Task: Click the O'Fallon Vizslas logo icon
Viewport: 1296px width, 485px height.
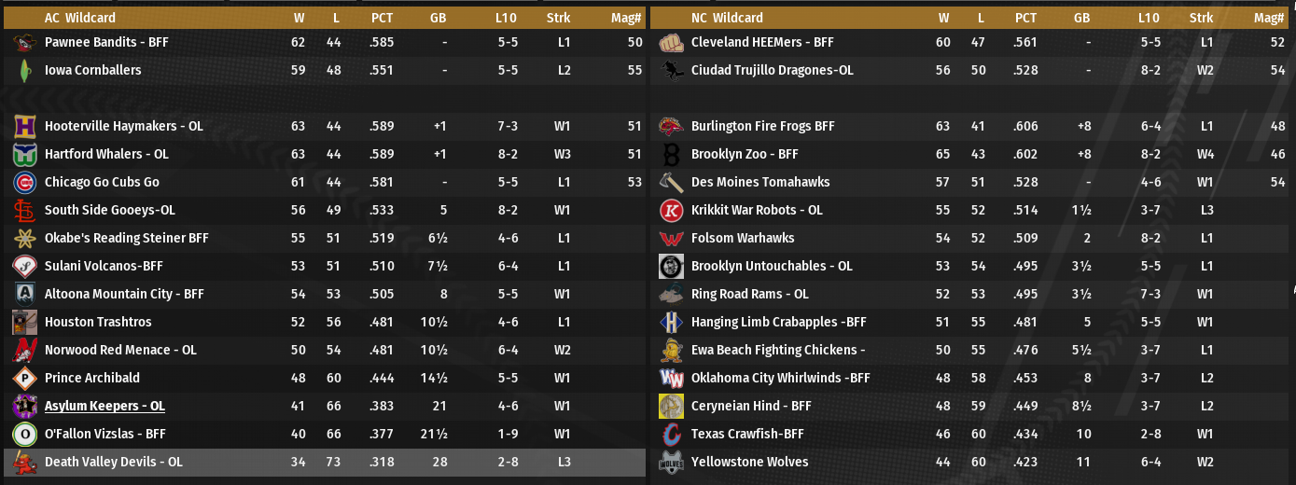Action: pyautogui.click(x=24, y=434)
